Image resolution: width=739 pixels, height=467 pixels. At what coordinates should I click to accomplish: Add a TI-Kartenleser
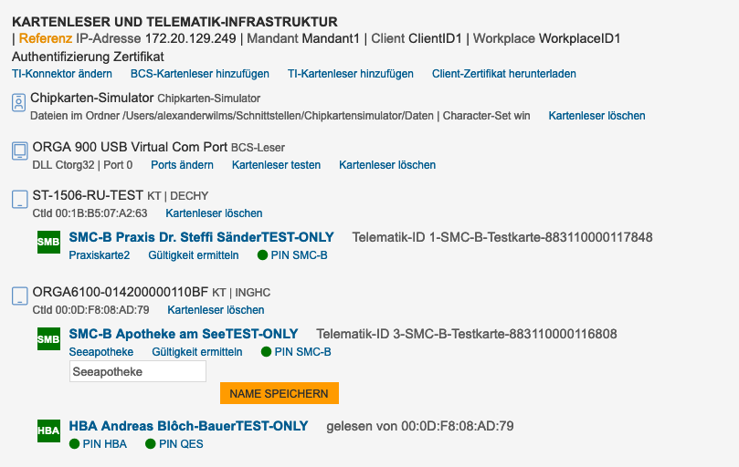click(x=350, y=74)
